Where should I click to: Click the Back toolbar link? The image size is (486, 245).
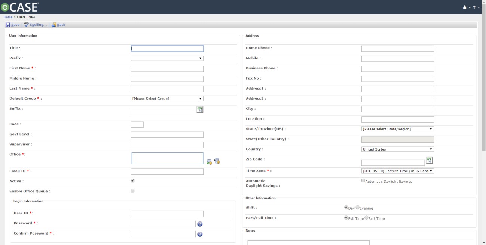tap(61, 25)
